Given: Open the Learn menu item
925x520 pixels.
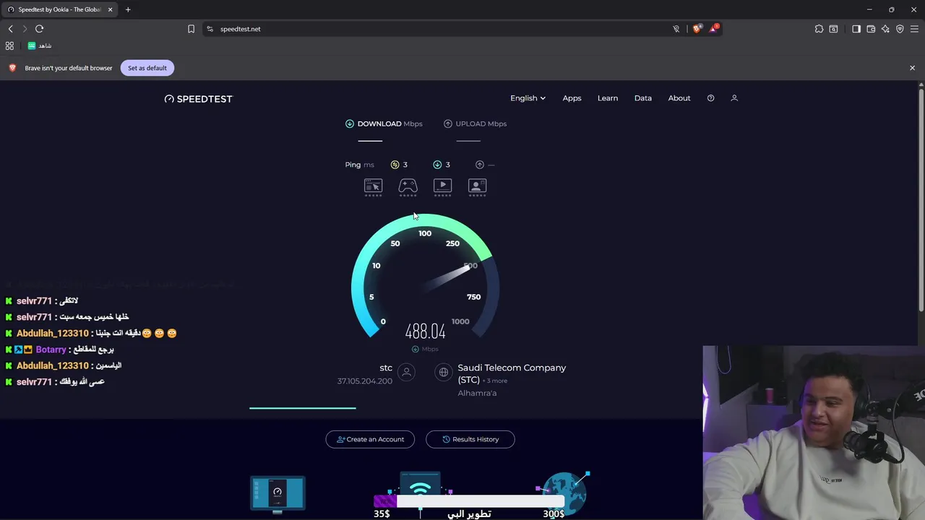Looking at the screenshot, I should [x=608, y=98].
